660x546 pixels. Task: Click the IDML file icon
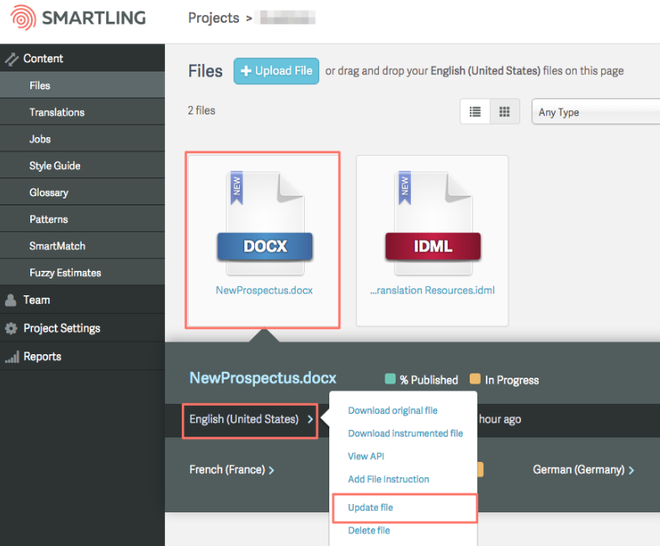(433, 223)
